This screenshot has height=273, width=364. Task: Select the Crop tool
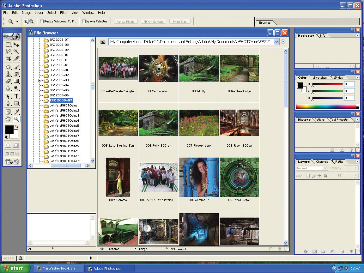[9, 59]
